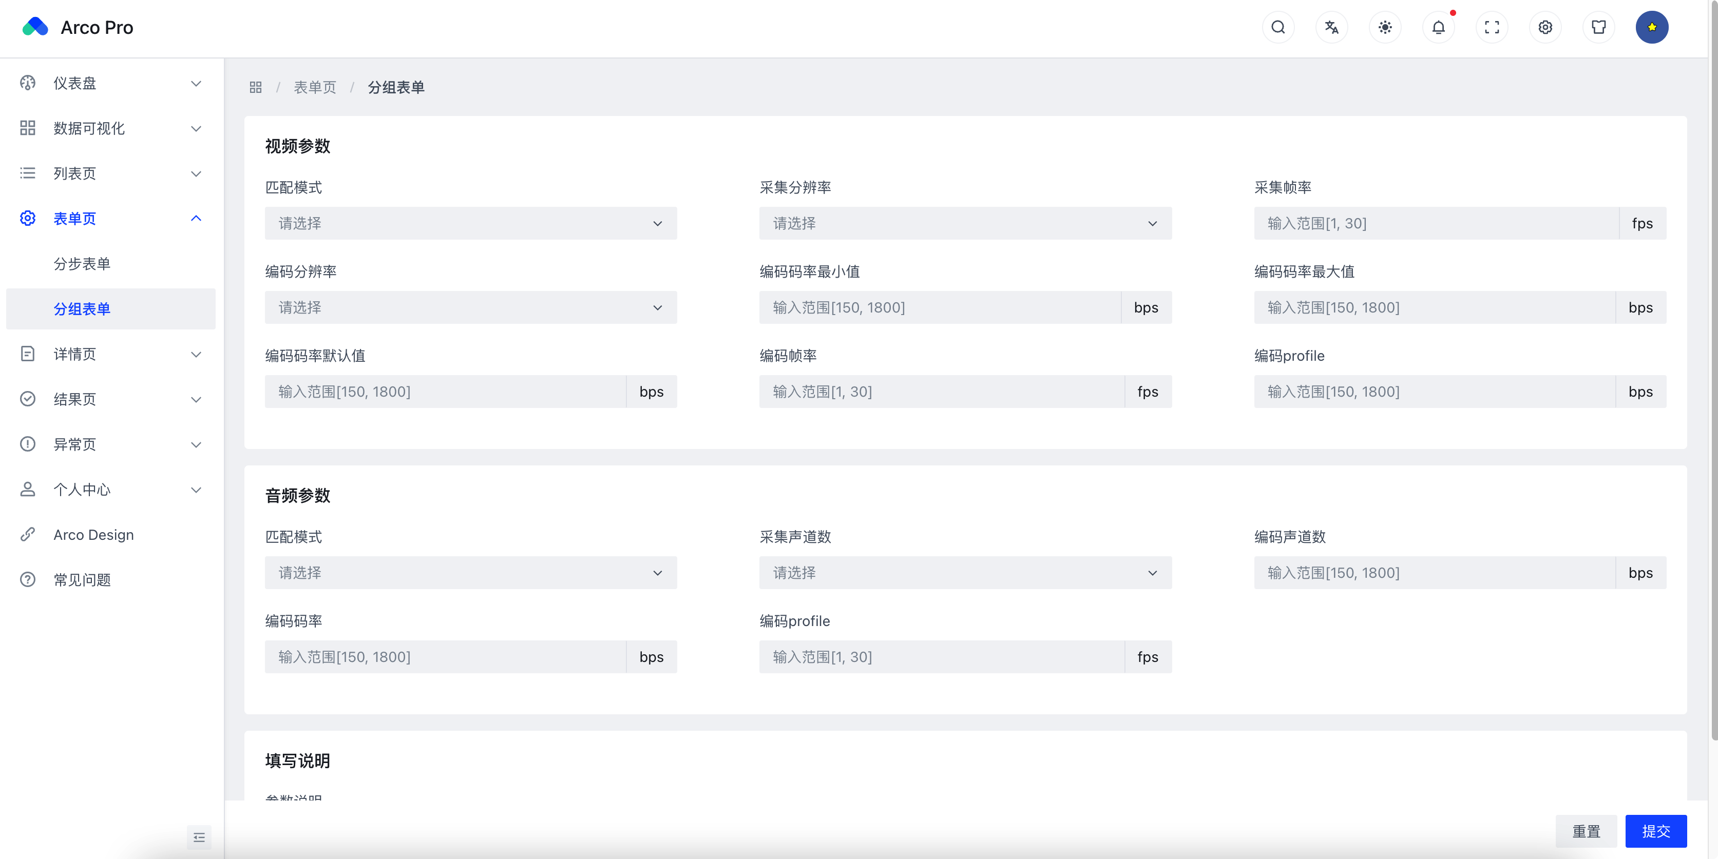Screen dimensions: 1718x859
Task: Enter fullscreen mode
Action: click(1492, 27)
